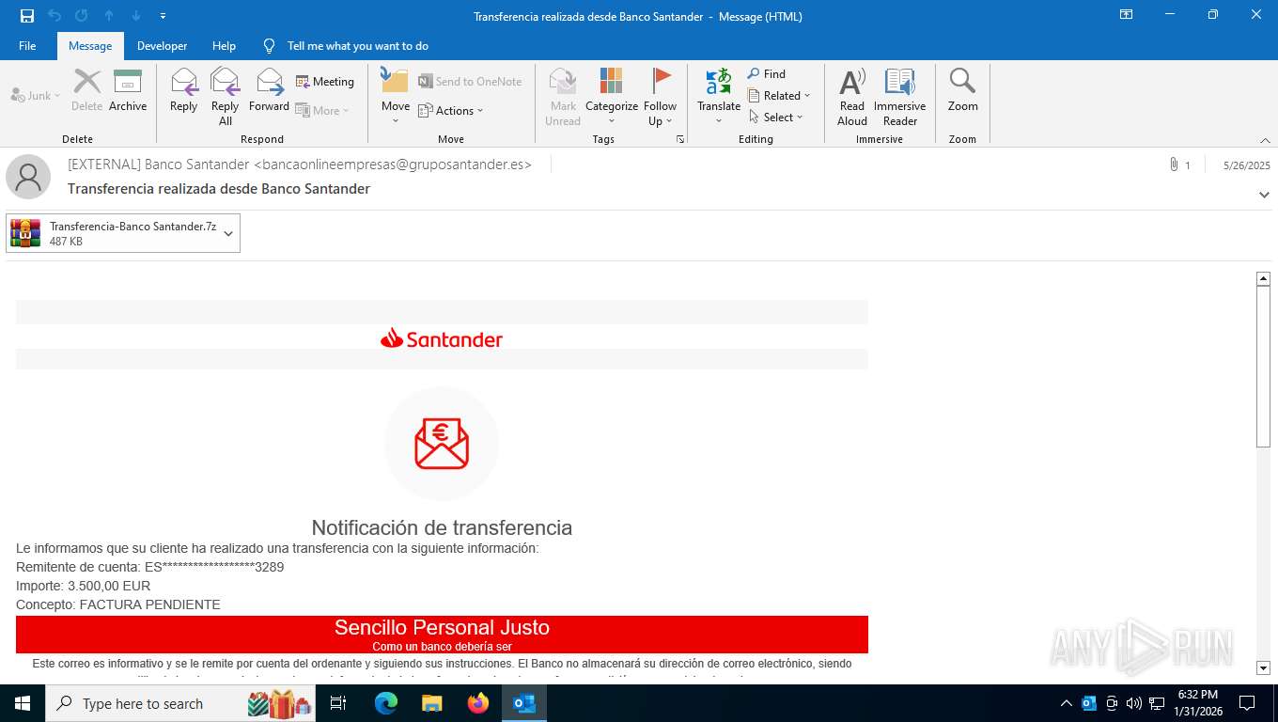Open the Customize Quick Access Toolbar dropdown
This screenshot has width=1278, height=722.
point(164,16)
